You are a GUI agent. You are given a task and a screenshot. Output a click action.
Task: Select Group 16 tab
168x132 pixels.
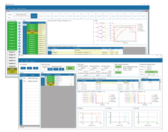pyautogui.click(x=143, y=16)
